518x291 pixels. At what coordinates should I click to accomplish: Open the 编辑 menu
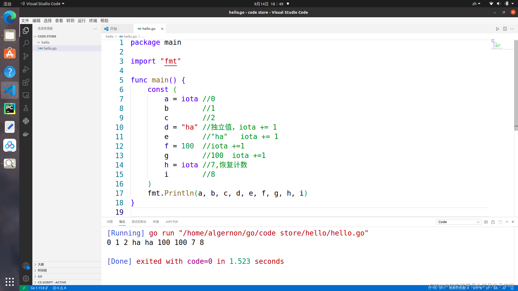[x=36, y=21]
